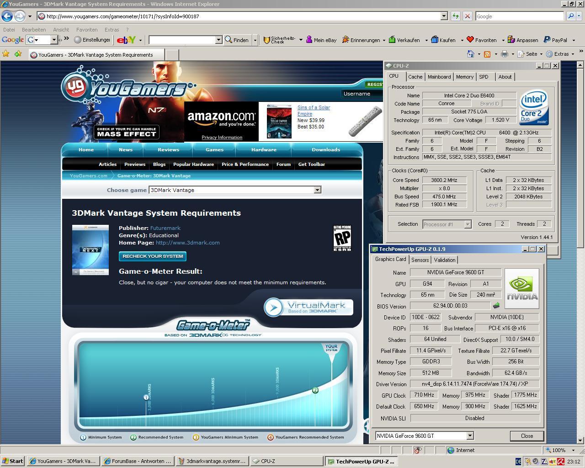Click the marker 1 on Game-o-Meter chart
The height and width of the screenshot is (468, 585).
(x=146, y=397)
